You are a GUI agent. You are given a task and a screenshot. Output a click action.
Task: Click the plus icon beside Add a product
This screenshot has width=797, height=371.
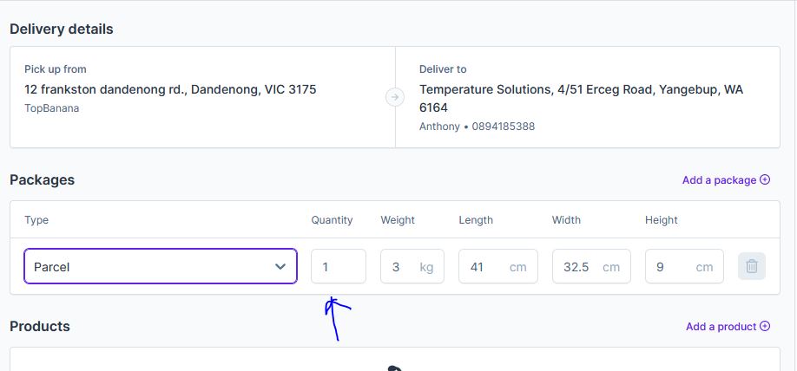pyautogui.click(x=765, y=326)
